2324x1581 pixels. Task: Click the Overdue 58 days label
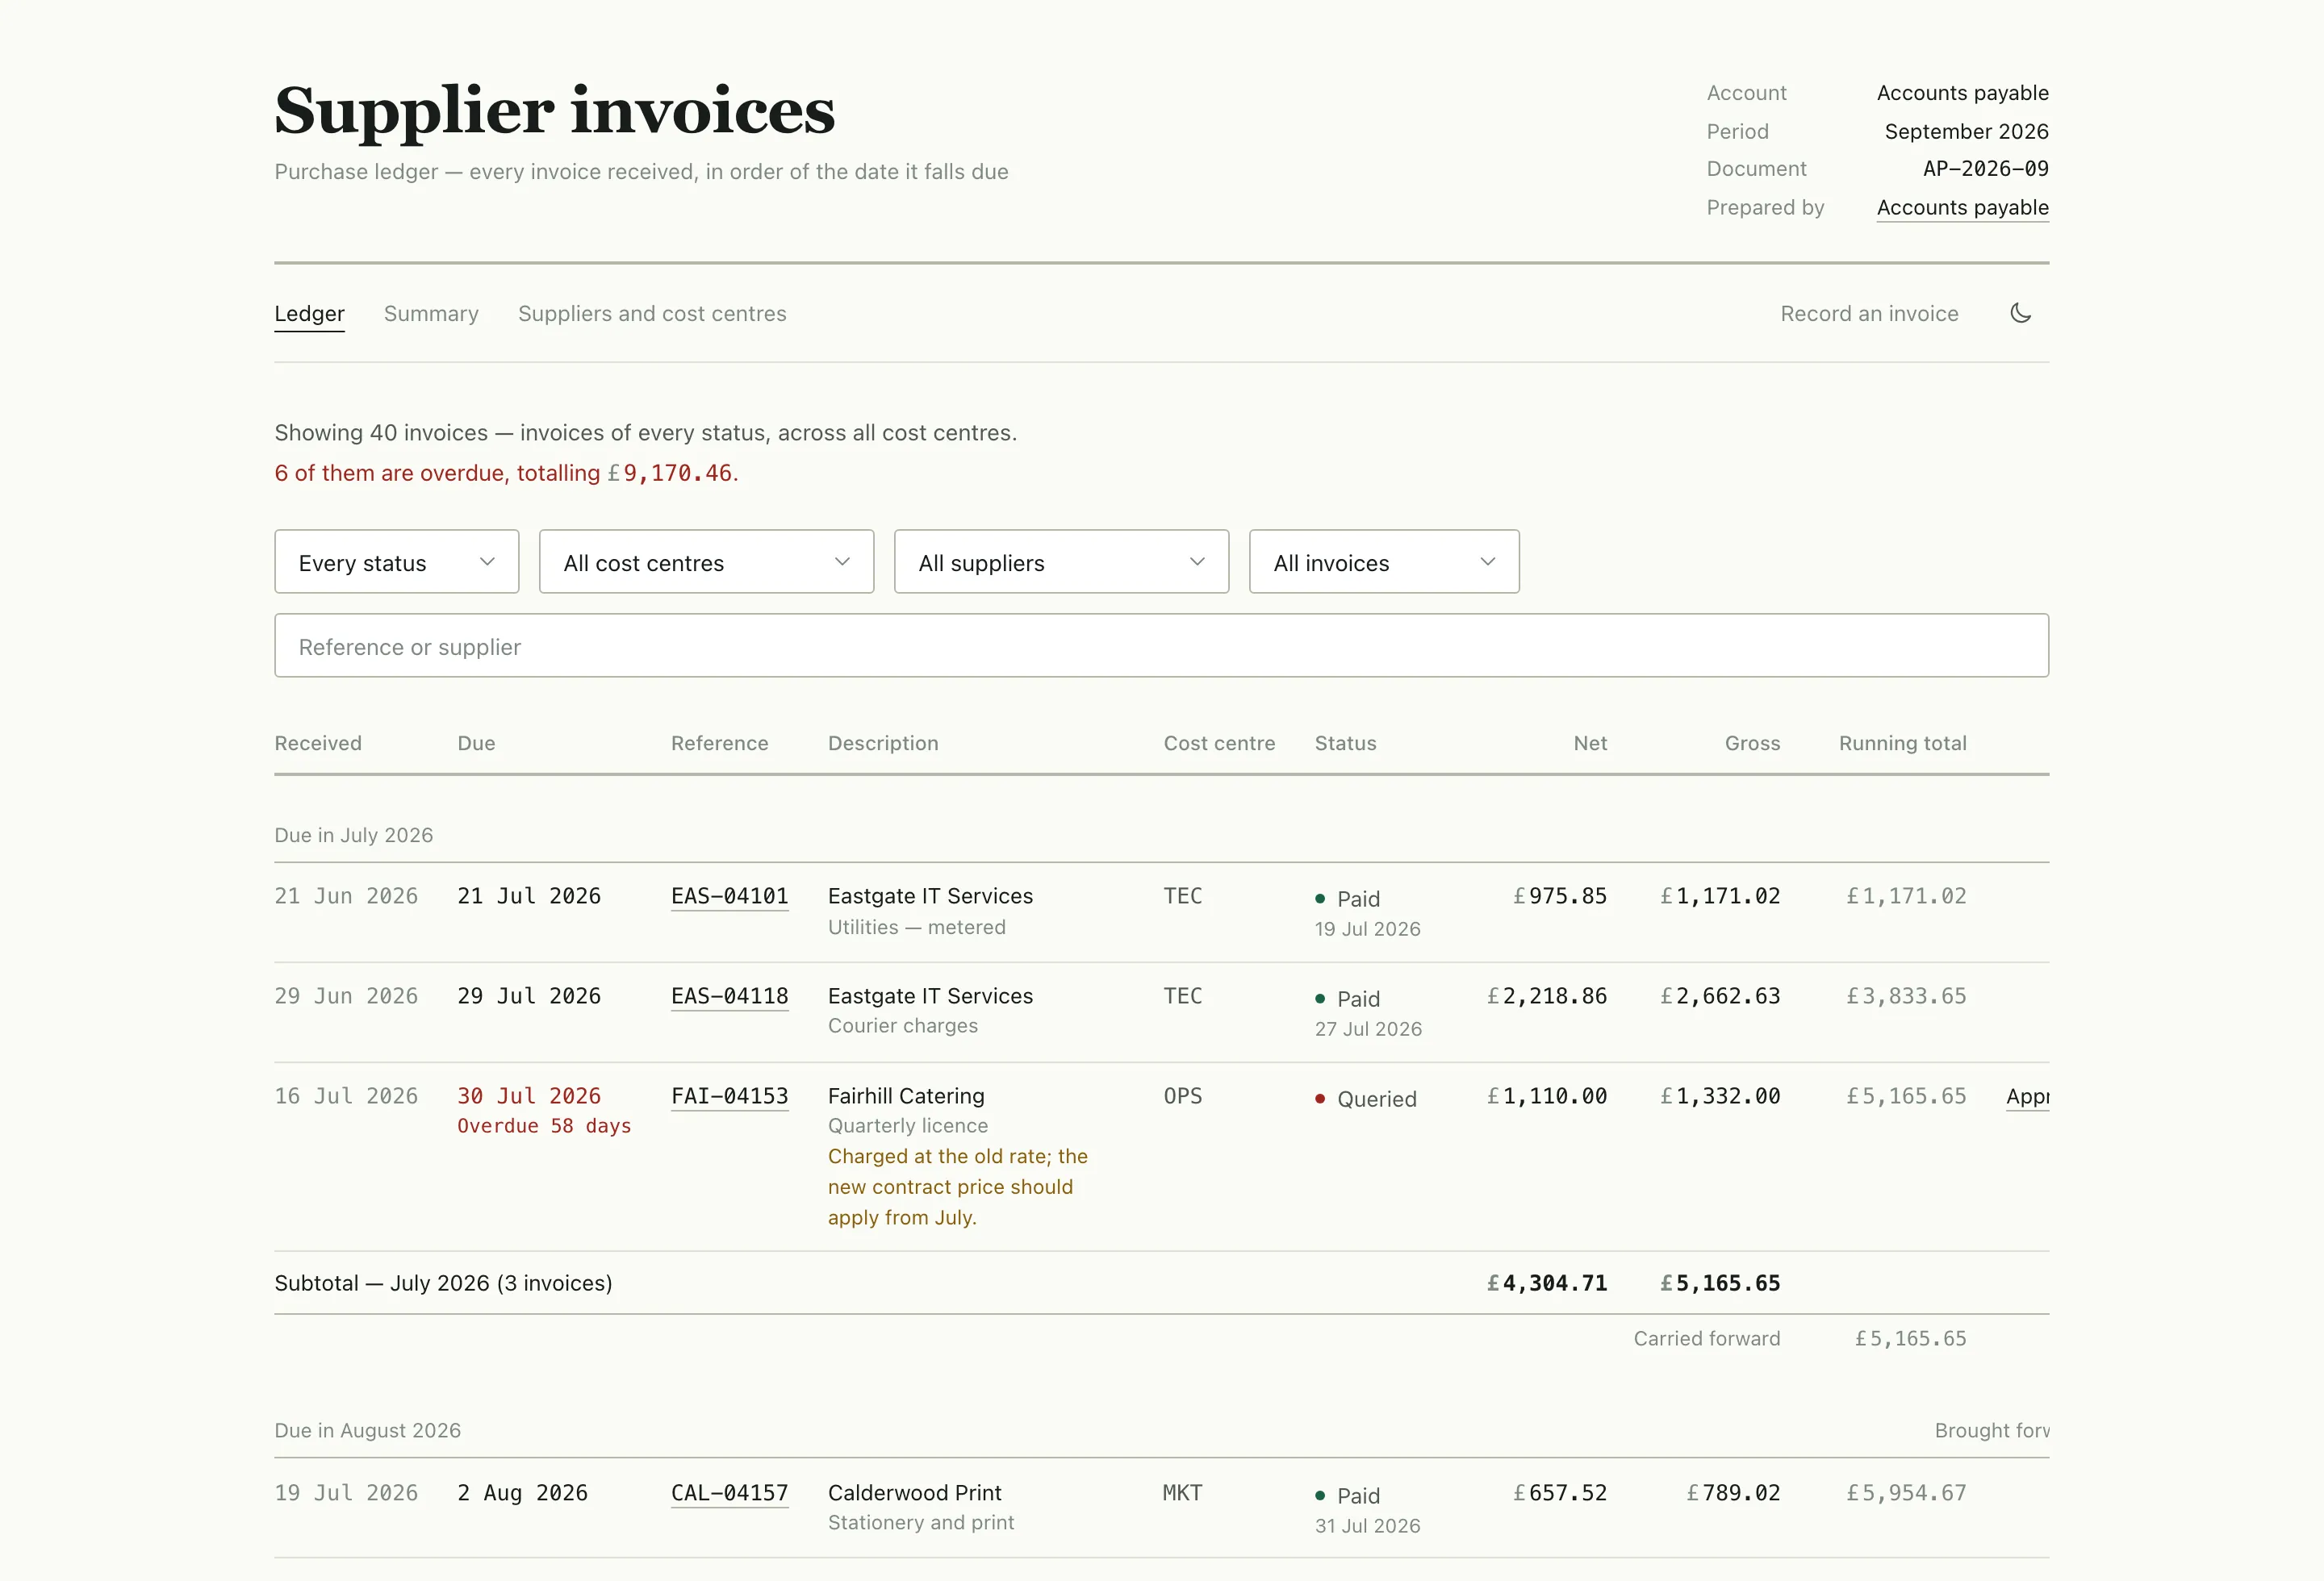click(x=544, y=1126)
